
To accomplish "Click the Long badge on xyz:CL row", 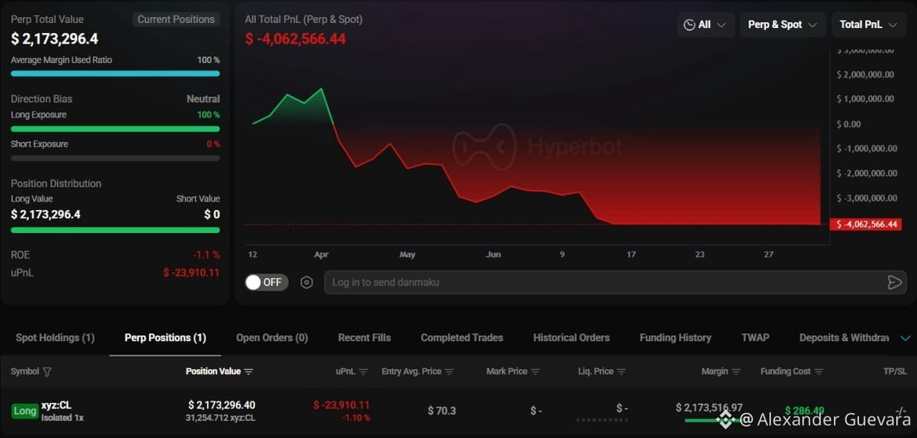I will coord(24,411).
